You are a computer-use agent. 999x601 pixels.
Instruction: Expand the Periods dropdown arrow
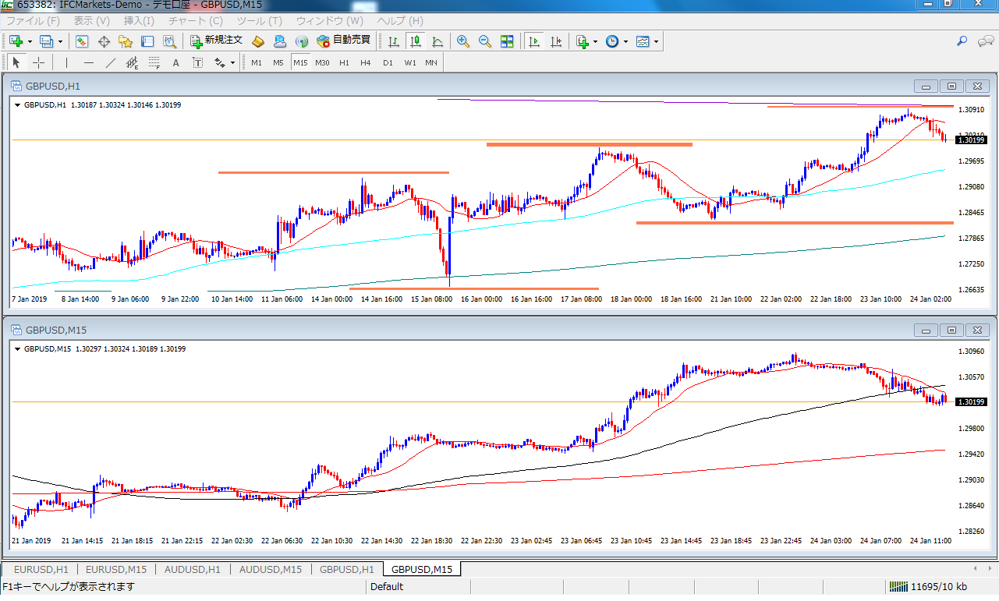(x=625, y=41)
